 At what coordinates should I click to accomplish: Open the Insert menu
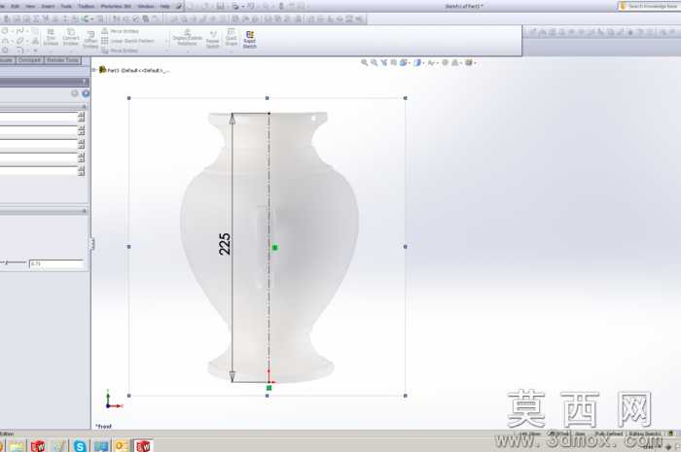coord(48,6)
